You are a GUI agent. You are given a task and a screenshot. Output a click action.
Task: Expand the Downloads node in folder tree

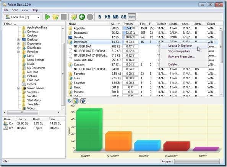tap(18, 48)
